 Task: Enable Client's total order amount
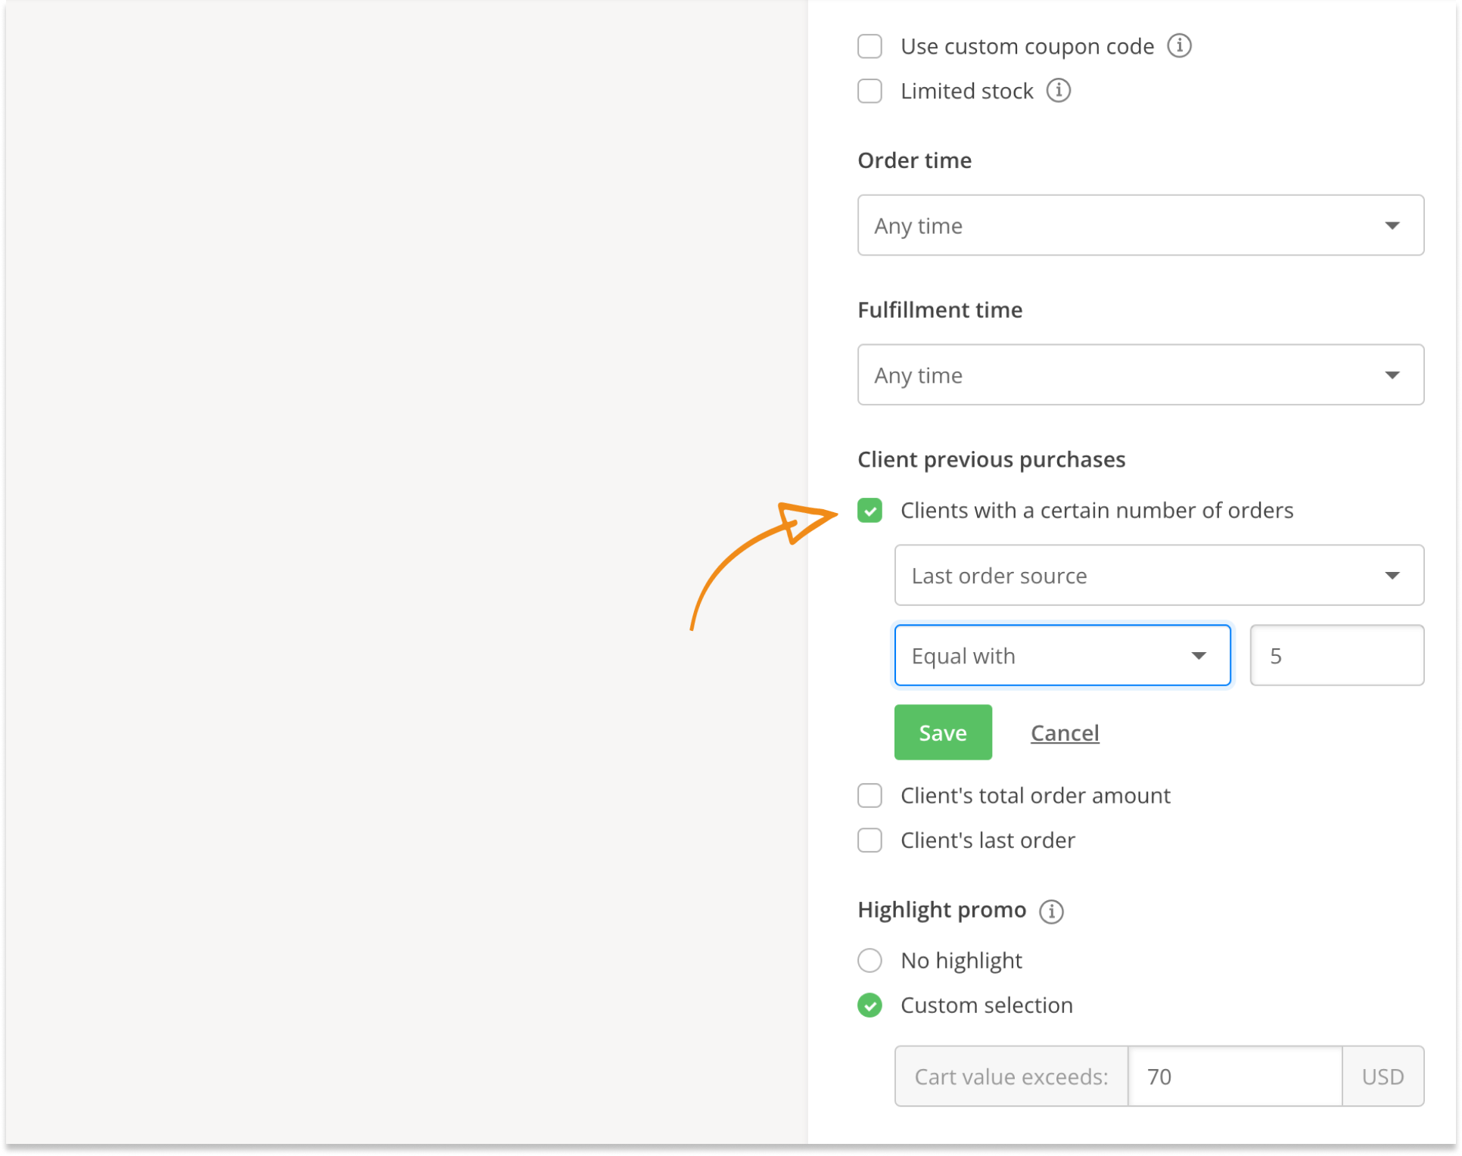[869, 795]
